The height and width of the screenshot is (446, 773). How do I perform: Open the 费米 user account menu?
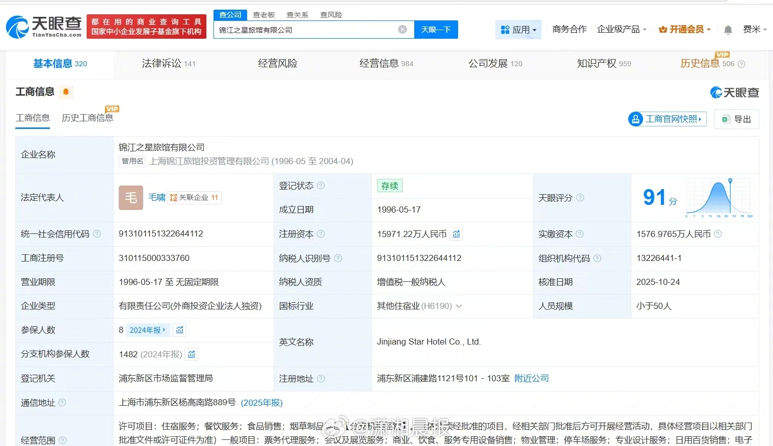pos(755,30)
